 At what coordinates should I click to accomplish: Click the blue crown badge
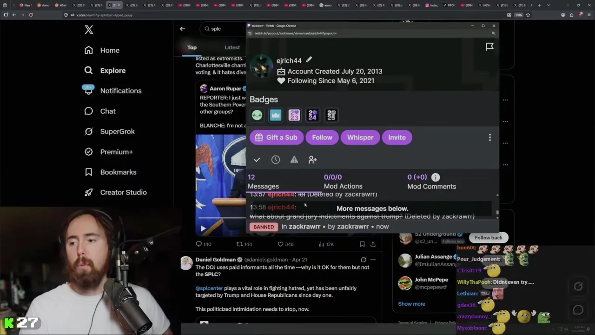click(276, 115)
